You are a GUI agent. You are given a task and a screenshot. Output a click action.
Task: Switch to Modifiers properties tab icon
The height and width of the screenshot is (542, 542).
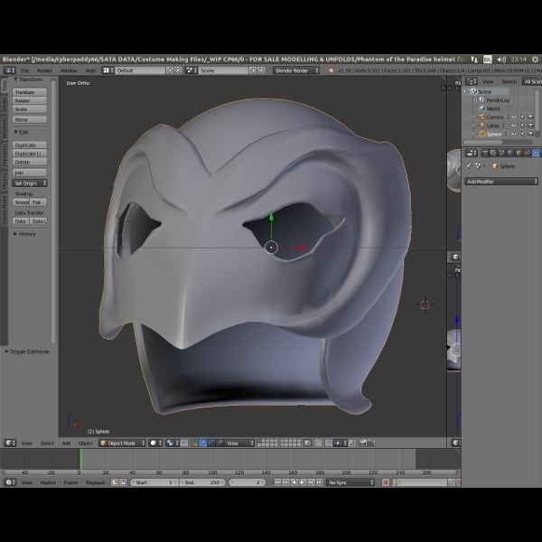pos(536,153)
